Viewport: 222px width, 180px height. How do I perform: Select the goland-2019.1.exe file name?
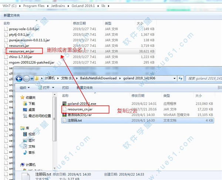(82, 103)
